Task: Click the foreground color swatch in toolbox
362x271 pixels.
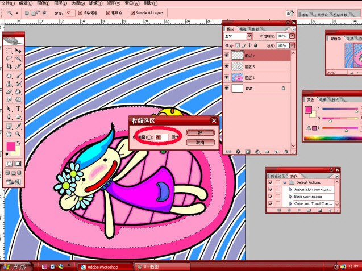Action: pyautogui.click(x=11, y=146)
